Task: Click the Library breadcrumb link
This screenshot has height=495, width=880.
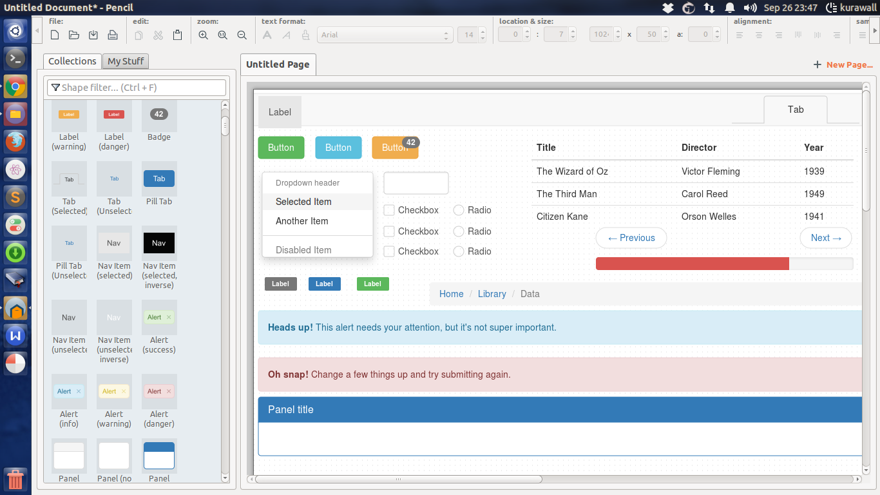Action: (492, 294)
